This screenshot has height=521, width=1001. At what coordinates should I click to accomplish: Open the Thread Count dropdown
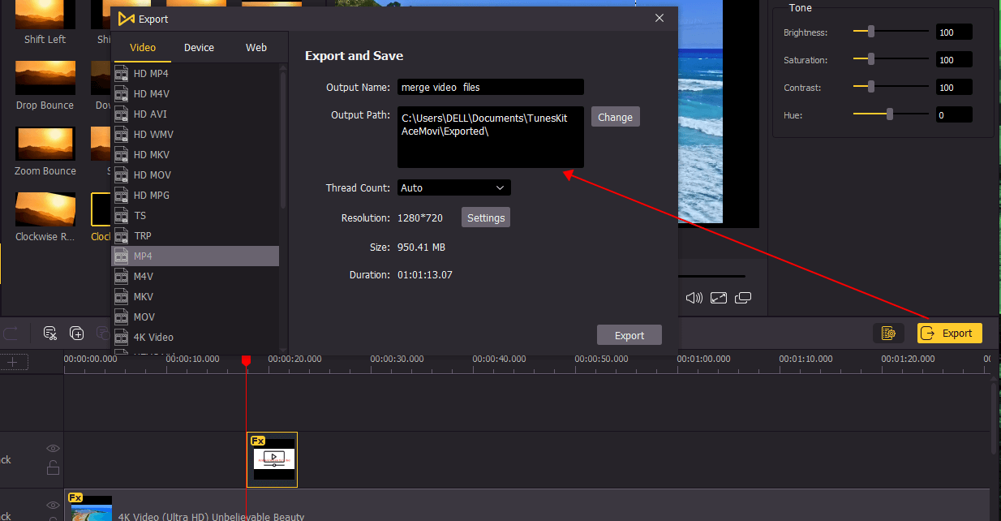tap(454, 187)
